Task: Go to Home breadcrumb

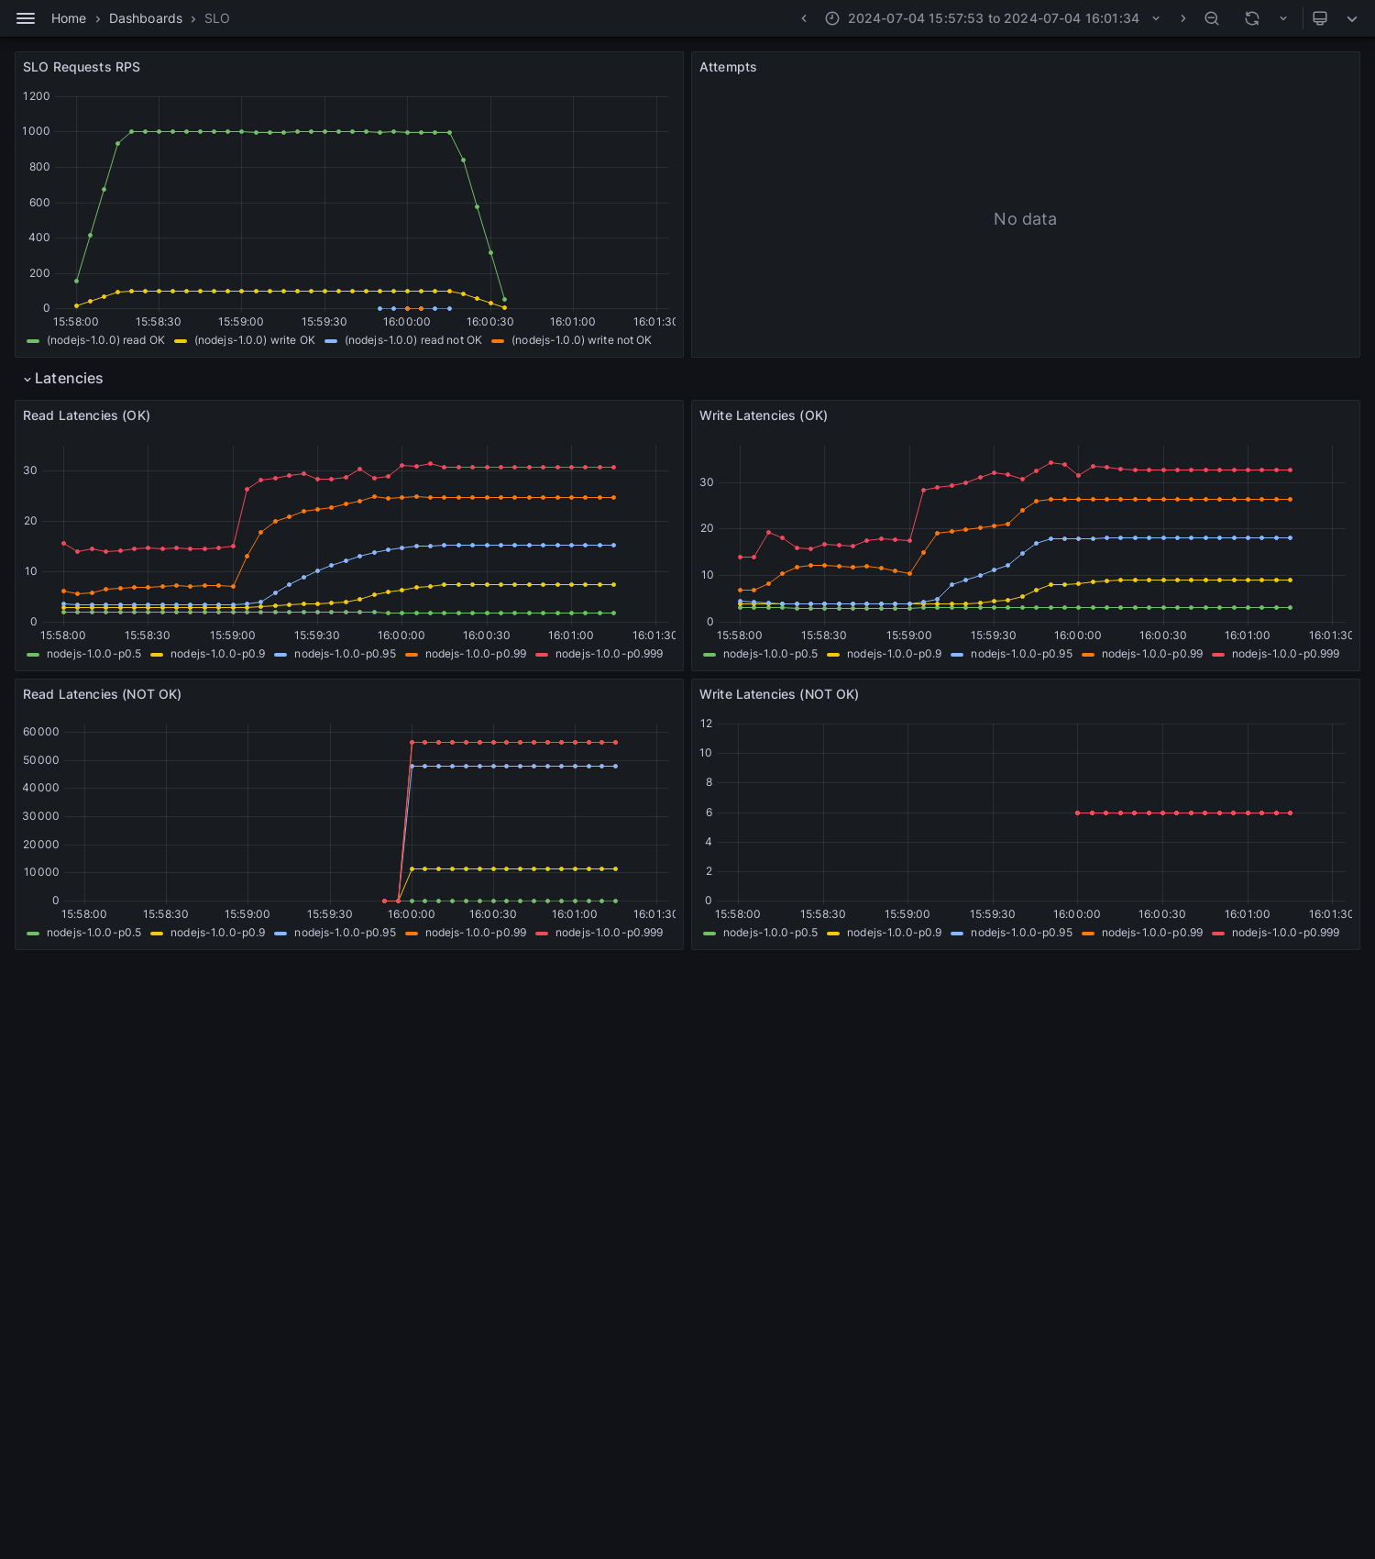Action: tap(69, 18)
